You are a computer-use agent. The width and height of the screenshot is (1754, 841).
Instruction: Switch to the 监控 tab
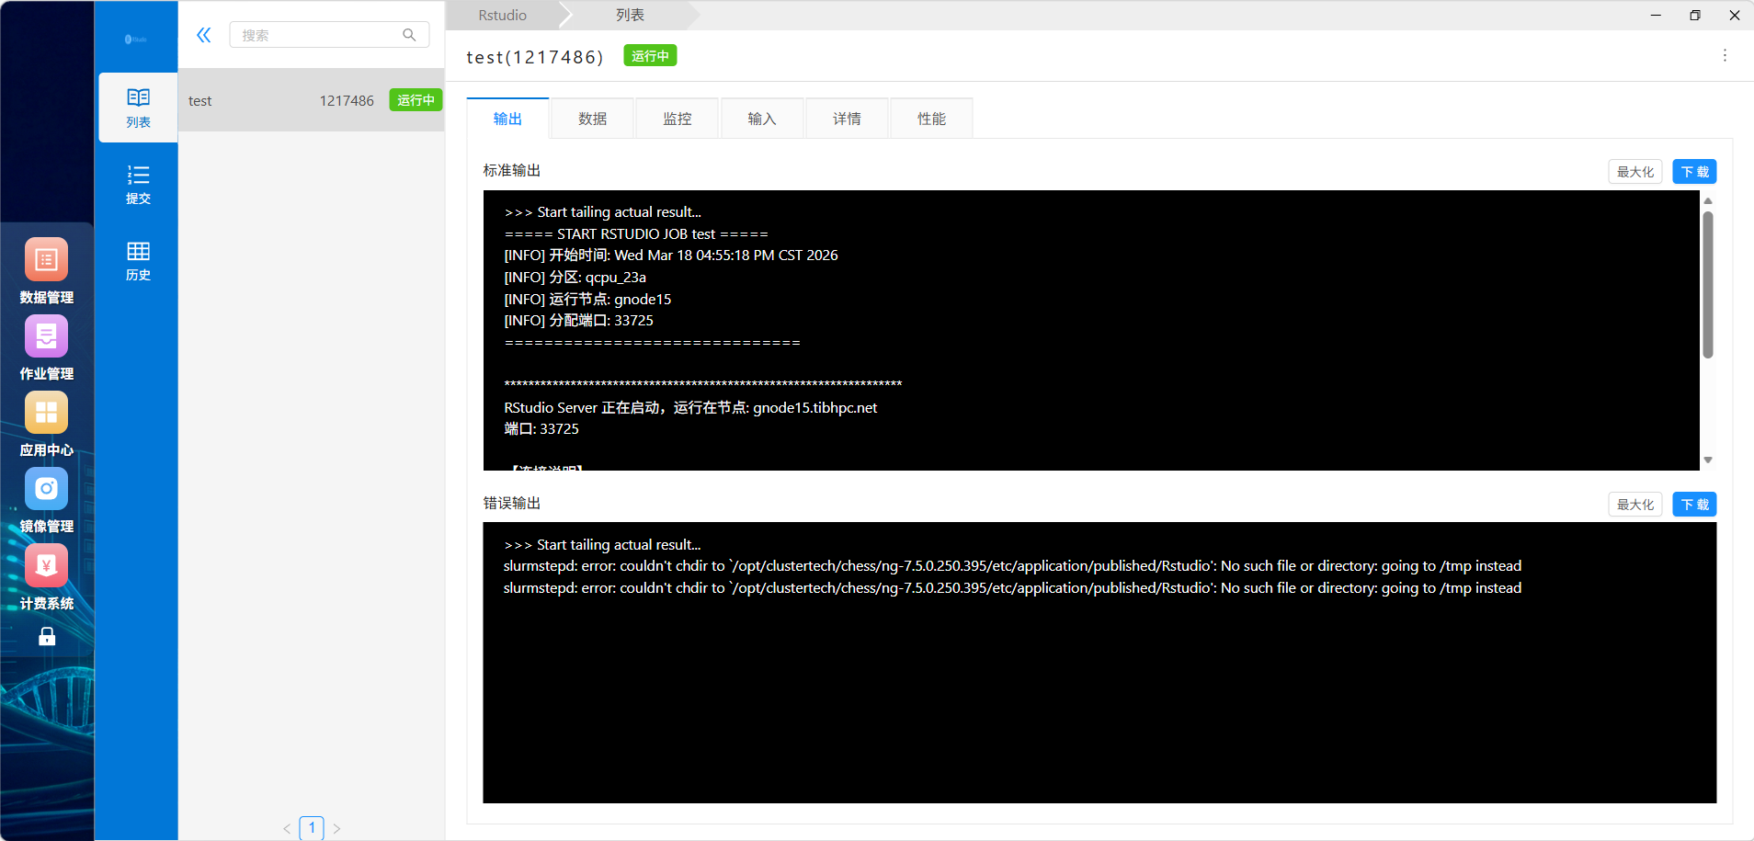click(x=678, y=119)
